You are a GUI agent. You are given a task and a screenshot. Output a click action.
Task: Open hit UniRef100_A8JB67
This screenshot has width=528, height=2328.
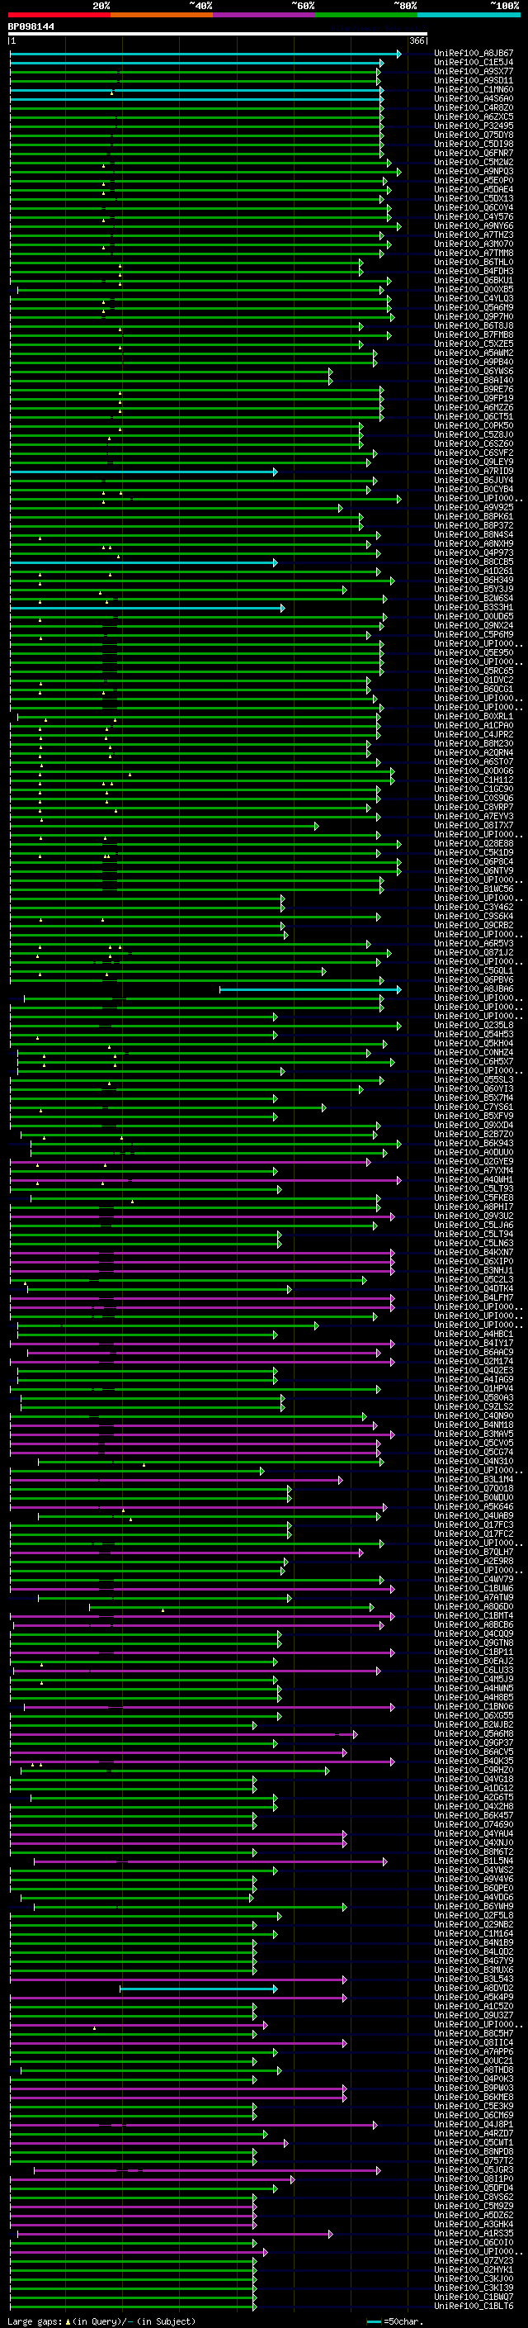(x=474, y=55)
